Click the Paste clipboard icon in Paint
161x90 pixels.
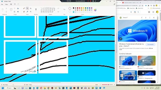point(3,9)
